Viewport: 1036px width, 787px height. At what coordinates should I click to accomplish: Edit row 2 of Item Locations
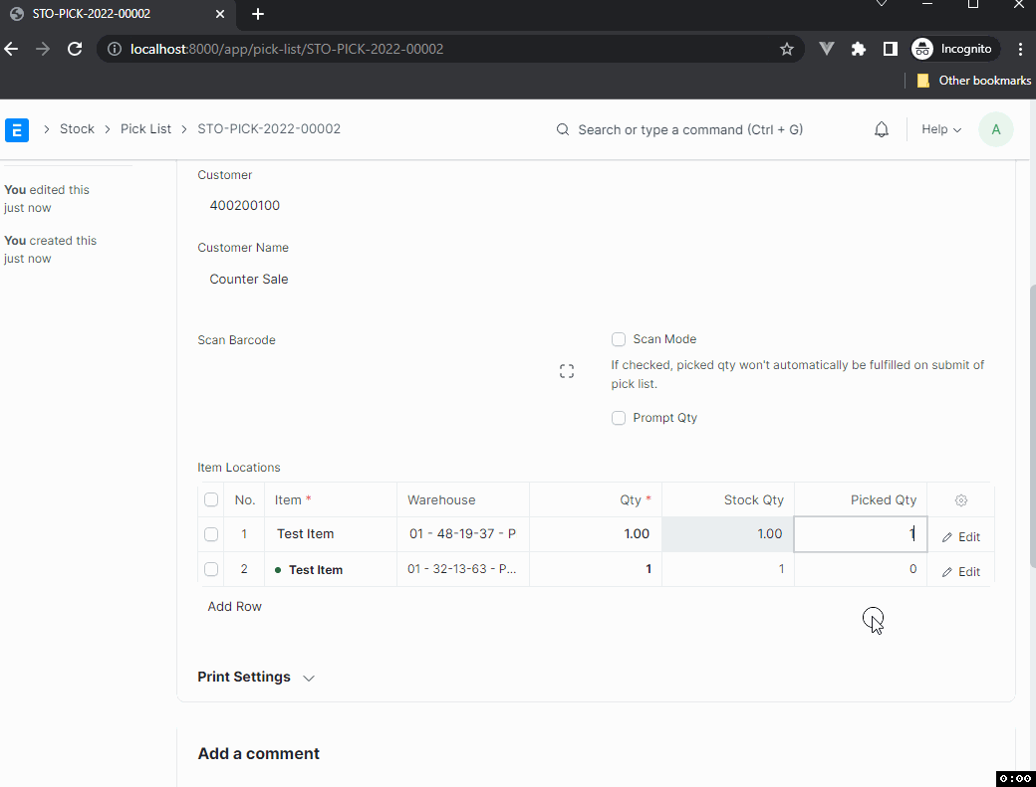[960, 572]
